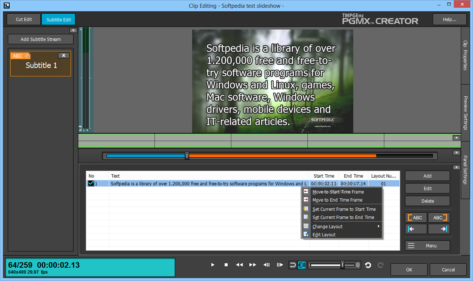Select the start time cell 00:00:02.13

click(x=324, y=184)
